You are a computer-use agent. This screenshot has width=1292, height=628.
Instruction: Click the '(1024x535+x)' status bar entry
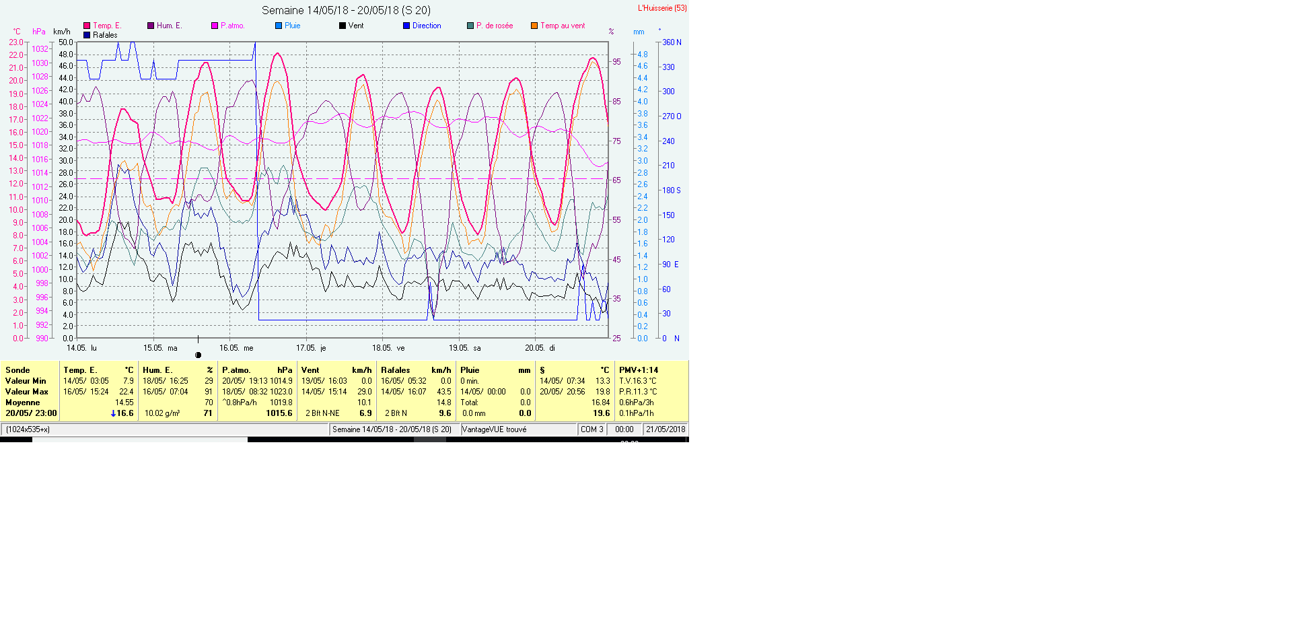click(28, 429)
